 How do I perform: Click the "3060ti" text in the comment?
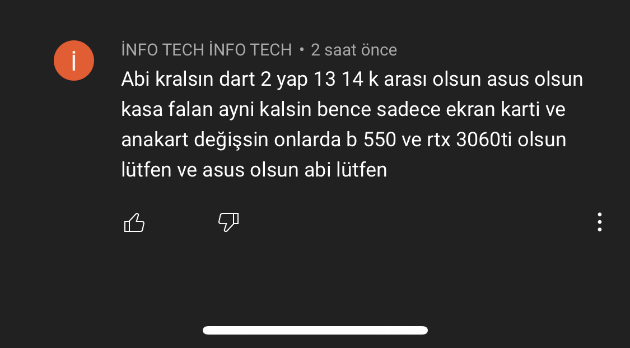[485, 140]
